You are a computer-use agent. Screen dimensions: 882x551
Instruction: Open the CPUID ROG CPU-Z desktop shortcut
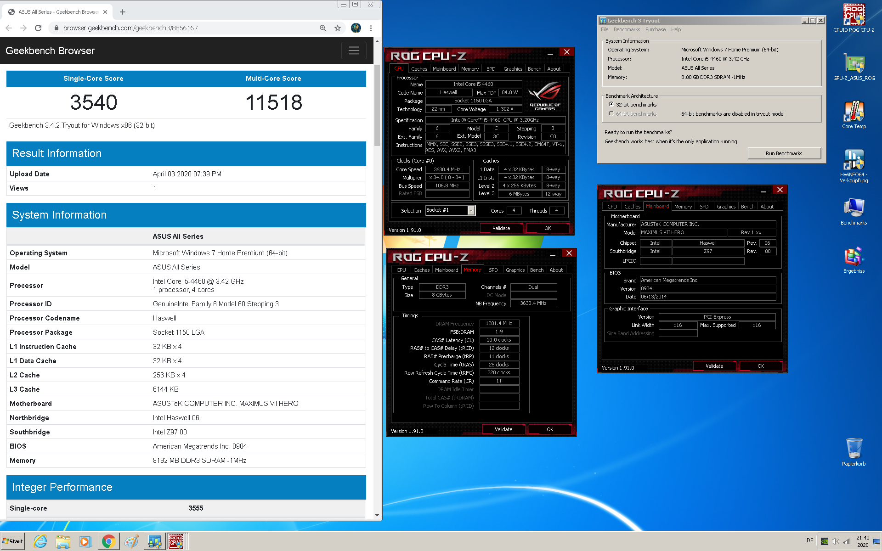(x=854, y=18)
